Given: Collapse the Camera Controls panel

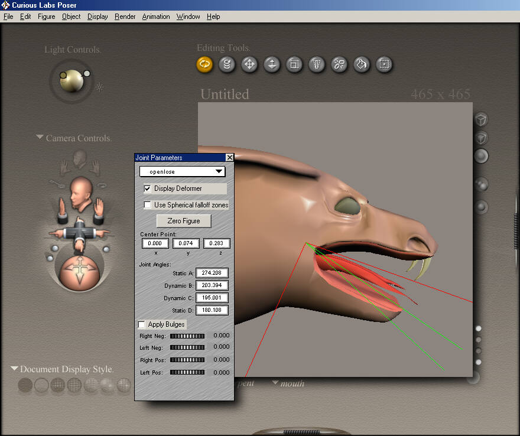Looking at the screenshot, I should tap(40, 138).
